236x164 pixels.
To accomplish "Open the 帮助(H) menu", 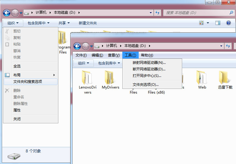I will (x=147, y=55).
